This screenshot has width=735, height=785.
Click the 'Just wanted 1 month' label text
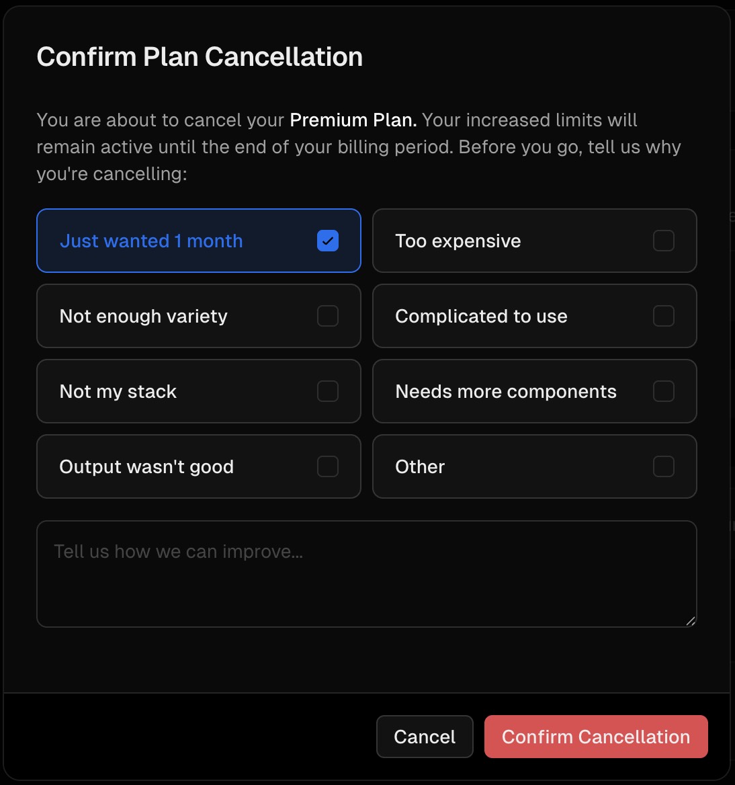coord(151,241)
